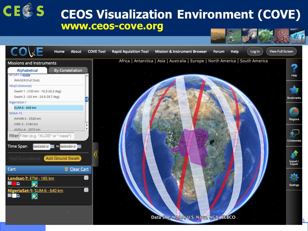Remove NigeriaSat-1 from cart with its delete icon
308x231 pixels.
coord(86,190)
